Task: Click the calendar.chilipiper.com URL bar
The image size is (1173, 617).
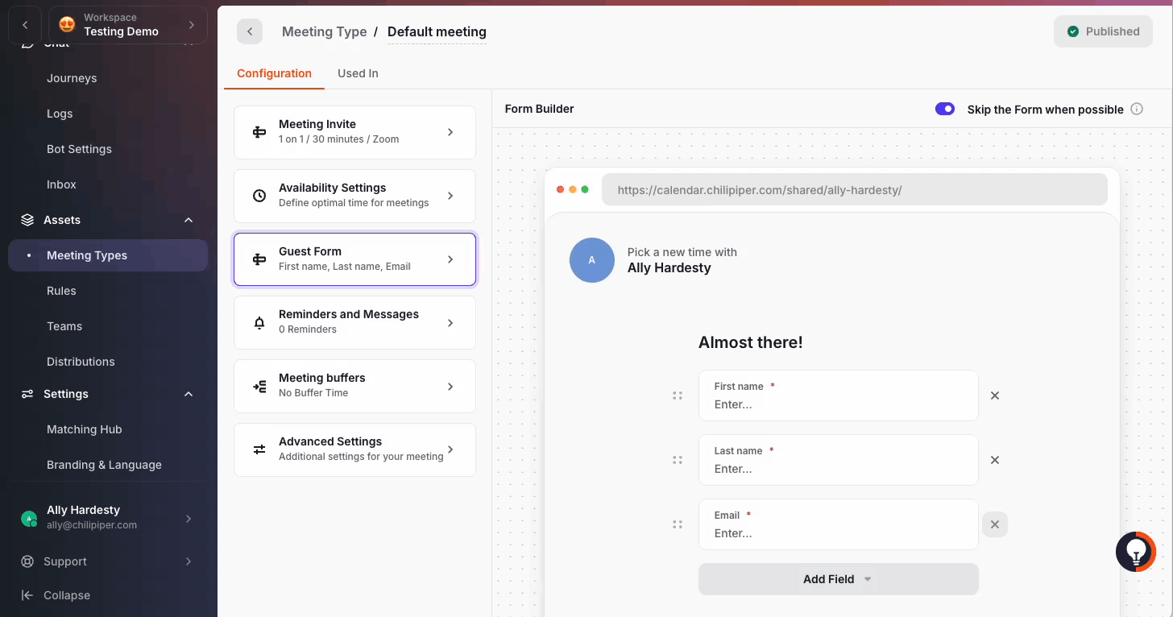Action: point(855,190)
